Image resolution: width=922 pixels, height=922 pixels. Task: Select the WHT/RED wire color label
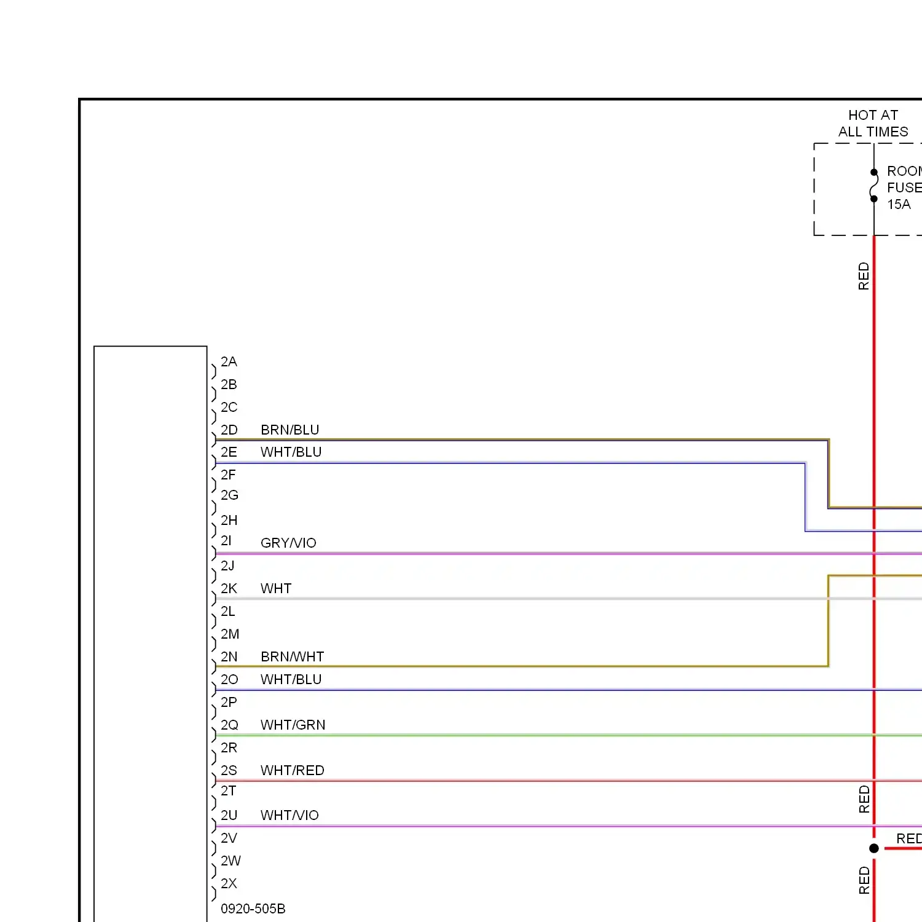click(292, 770)
